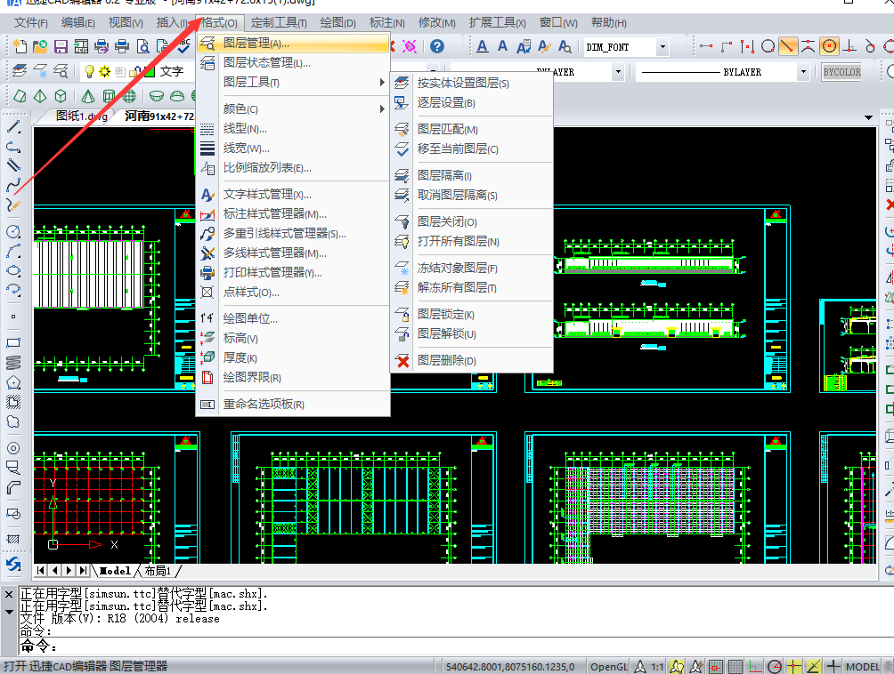Click the Print icon in the top toolbar

[x=121, y=46]
